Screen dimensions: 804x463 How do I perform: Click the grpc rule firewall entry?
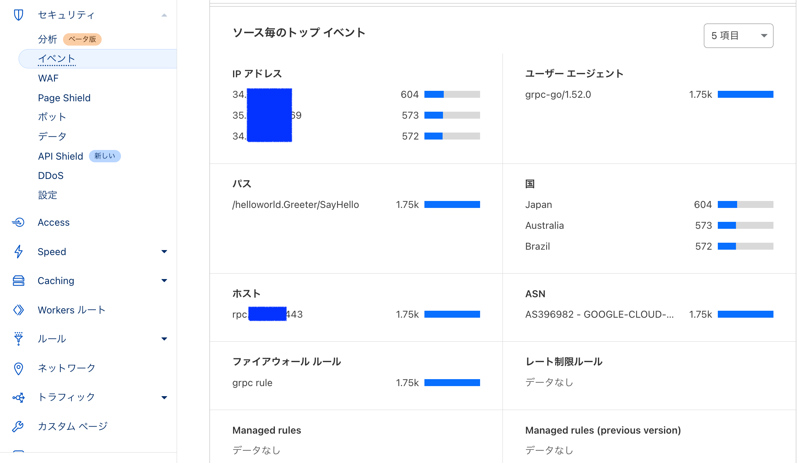pos(252,383)
